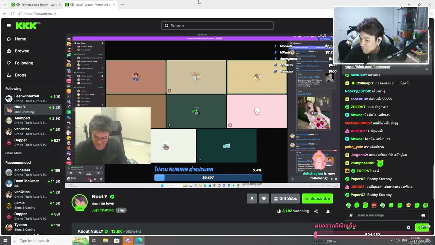Click the report siren icon
The height and width of the screenshot is (245, 435).
point(328,211)
